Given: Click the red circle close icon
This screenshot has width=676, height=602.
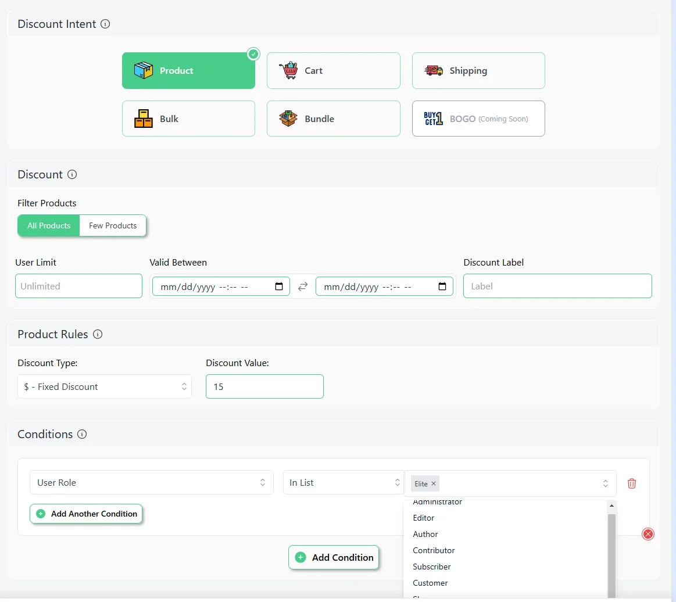Looking at the screenshot, I should point(648,535).
